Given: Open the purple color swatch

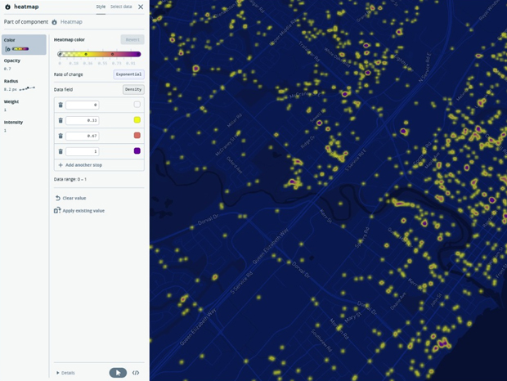Looking at the screenshot, I should tap(137, 151).
